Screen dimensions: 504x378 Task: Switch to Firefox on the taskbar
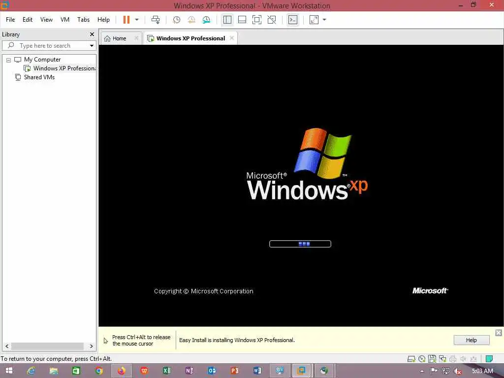122,371
